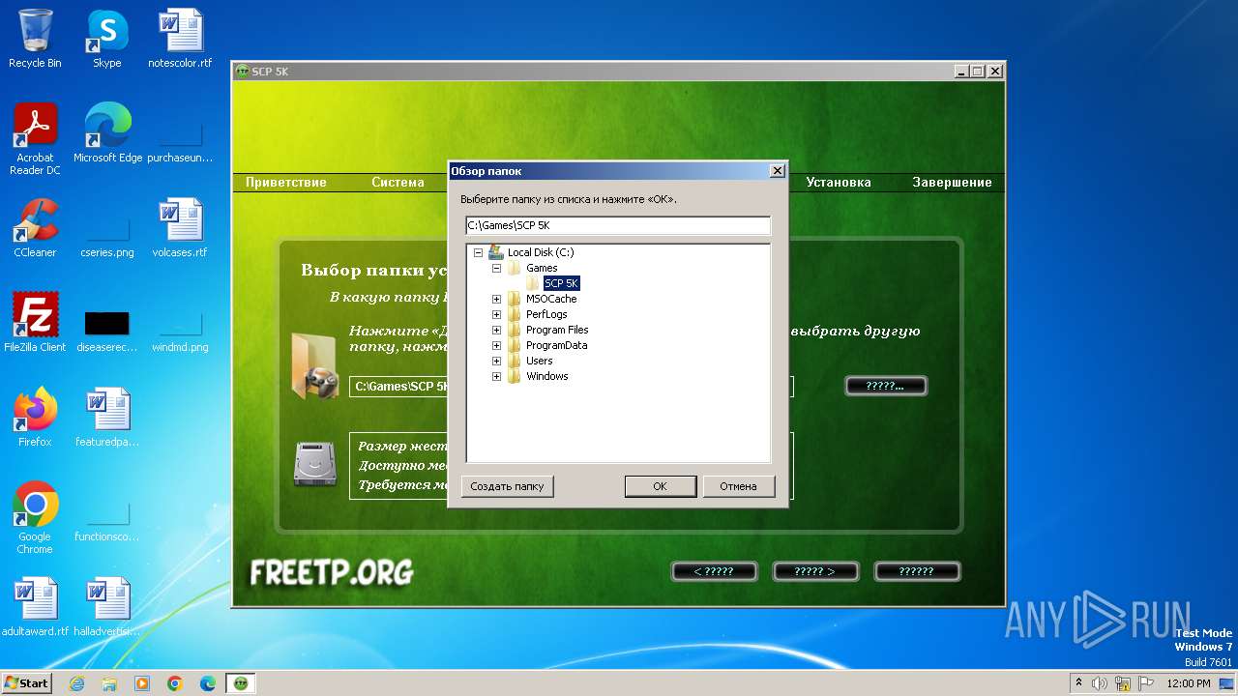This screenshot has width=1238, height=696.
Task: Open Edge from the taskbar
Action: pyautogui.click(x=207, y=683)
